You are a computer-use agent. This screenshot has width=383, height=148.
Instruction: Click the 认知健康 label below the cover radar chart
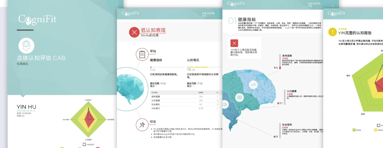click(88, 140)
